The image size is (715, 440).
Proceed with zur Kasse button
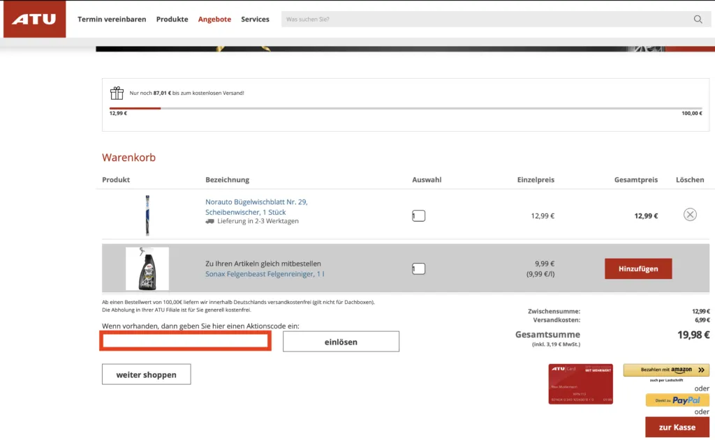[x=677, y=427]
